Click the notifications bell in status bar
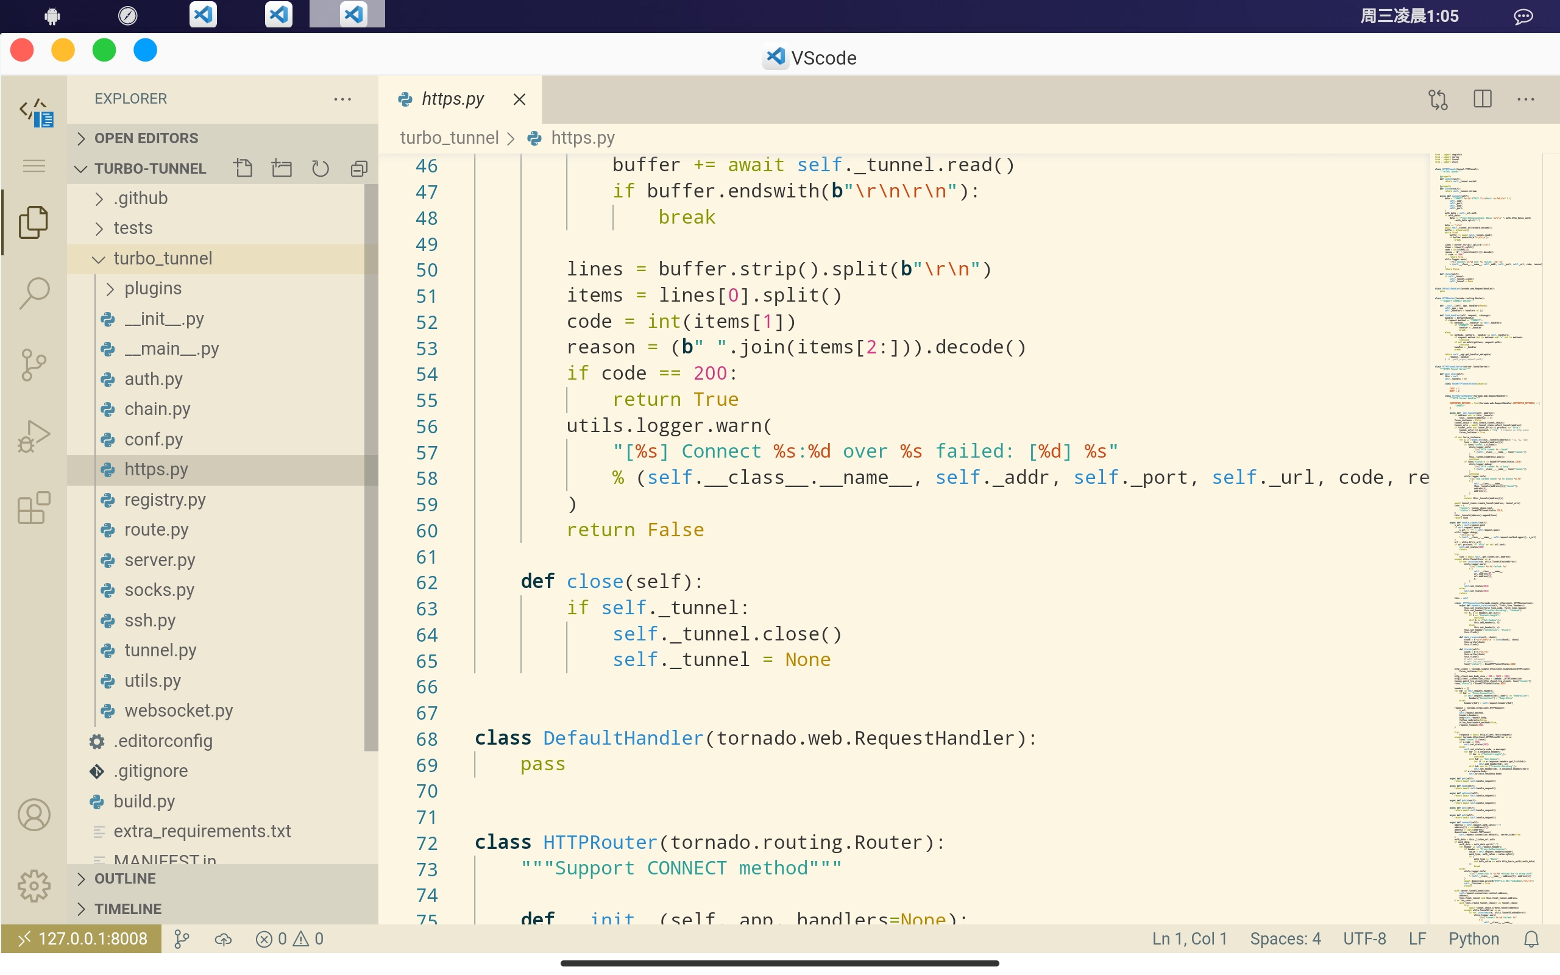The image size is (1560, 975). (1531, 939)
